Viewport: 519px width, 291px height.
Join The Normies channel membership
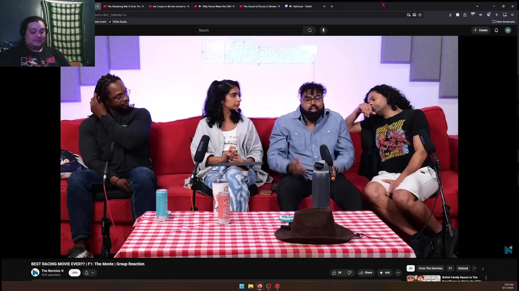coord(75,273)
